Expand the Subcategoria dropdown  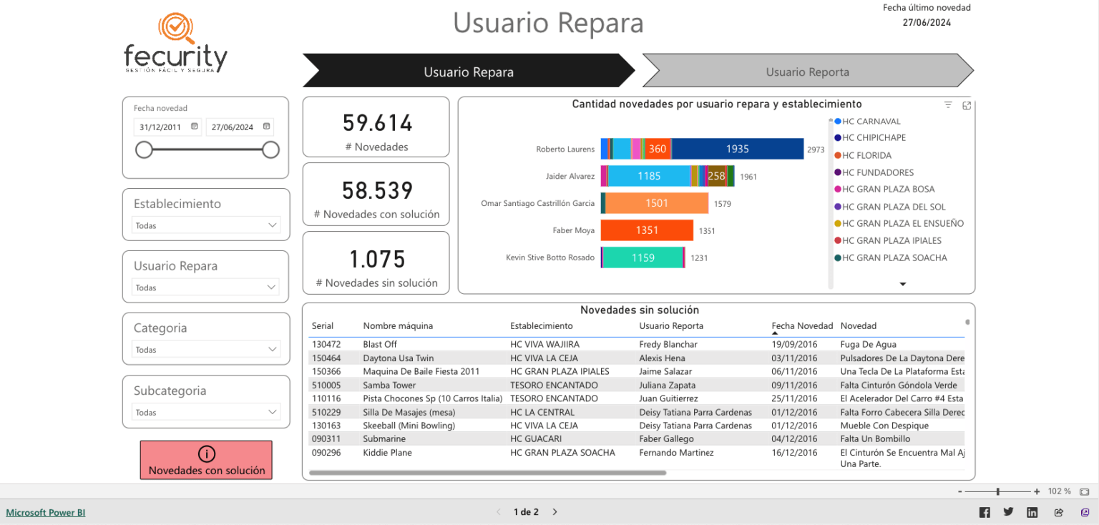[x=272, y=412]
